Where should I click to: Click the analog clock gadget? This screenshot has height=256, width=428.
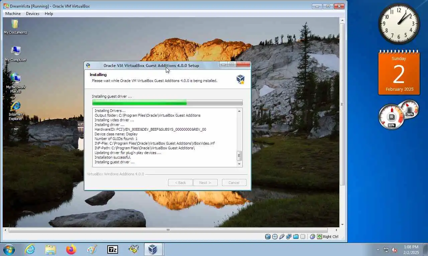399,24
